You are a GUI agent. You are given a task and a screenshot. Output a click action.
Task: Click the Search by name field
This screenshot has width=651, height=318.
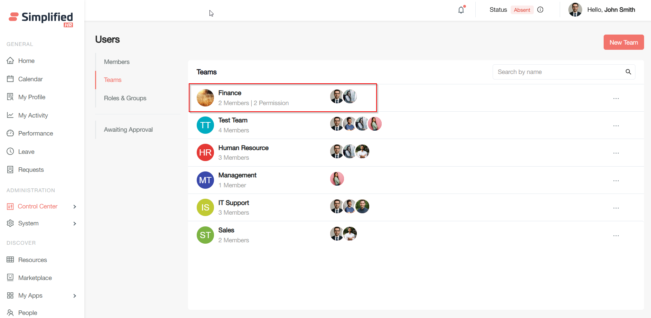(557, 72)
